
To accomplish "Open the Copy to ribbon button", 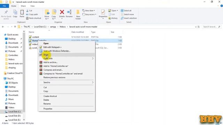I will [54, 14].
